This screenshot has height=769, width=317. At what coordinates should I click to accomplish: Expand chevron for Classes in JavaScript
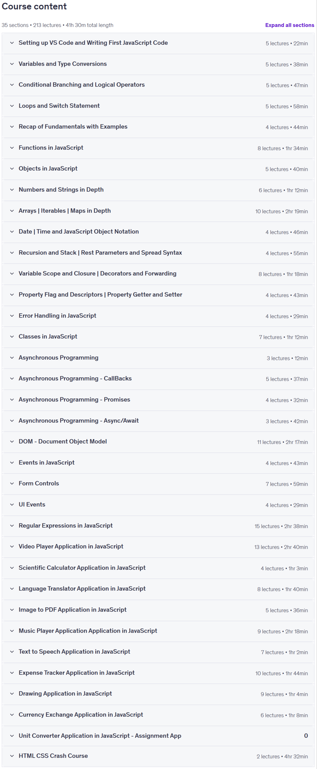[x=12, y=336]
